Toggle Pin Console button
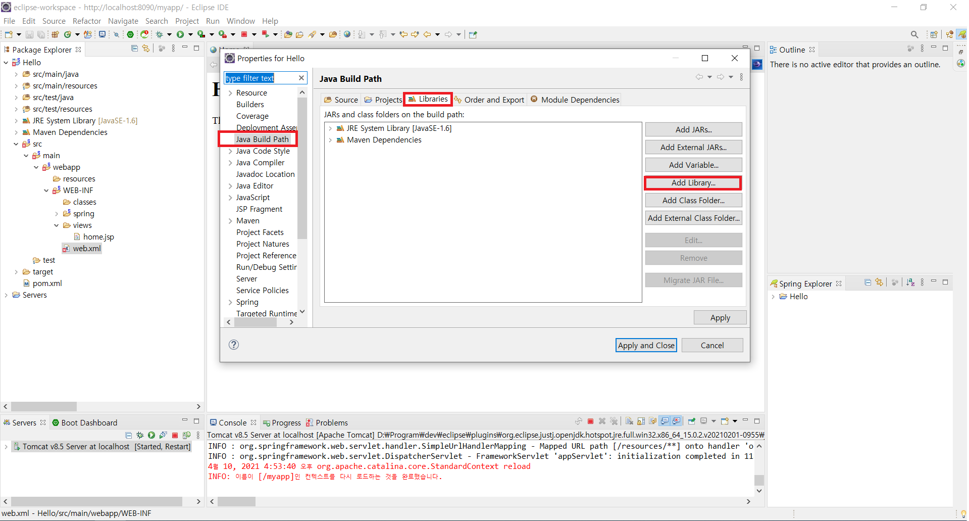Viewport: 969px width, 521px height. [x=692, y=421]
